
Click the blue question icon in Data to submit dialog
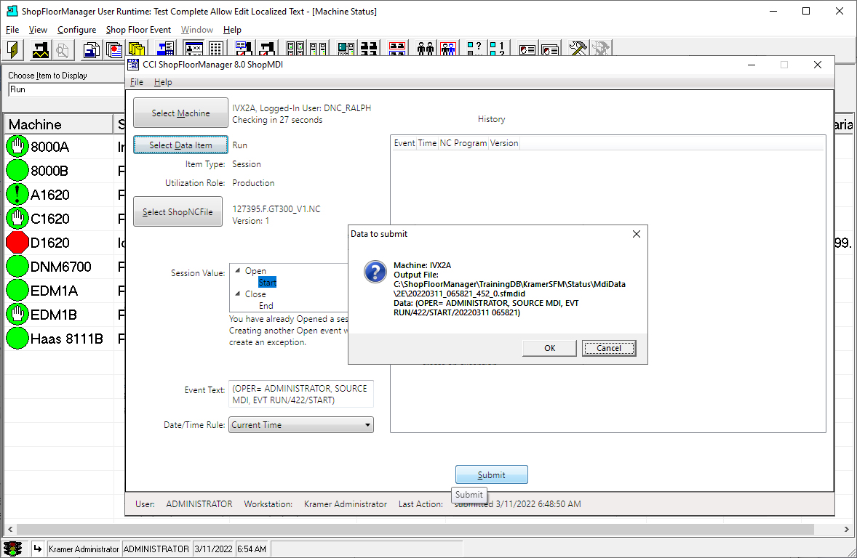click(x=375, y=271)
